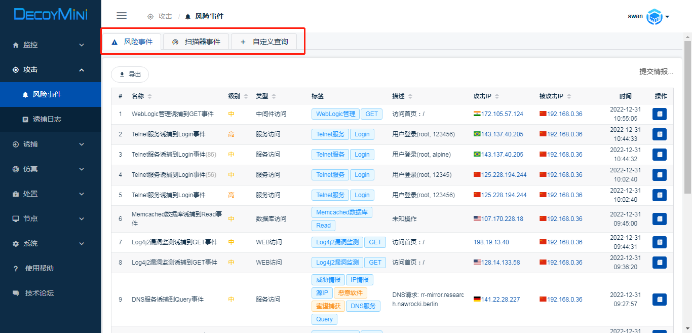
Task: Open details icon for row 3 Telnet event
Action: (x=659, y=155)
